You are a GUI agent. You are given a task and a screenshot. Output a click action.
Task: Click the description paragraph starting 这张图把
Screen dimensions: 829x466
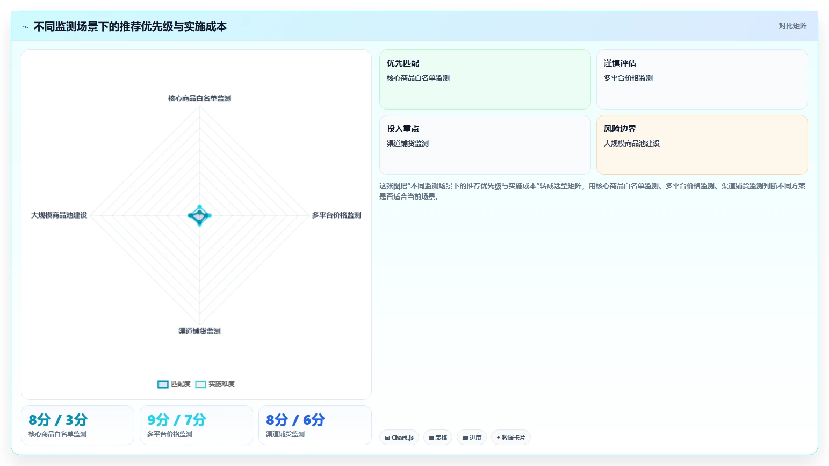coord(592,191)
